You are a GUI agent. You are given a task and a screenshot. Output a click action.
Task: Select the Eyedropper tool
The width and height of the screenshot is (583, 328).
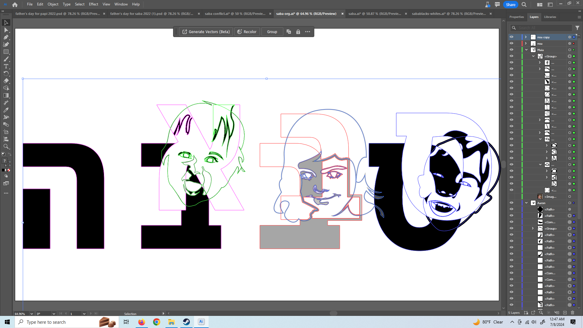pos(6,110)
